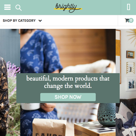Click the SHOP NOW button
The width and height of the screenshot is (136, 136).
(x=68, y=97)
